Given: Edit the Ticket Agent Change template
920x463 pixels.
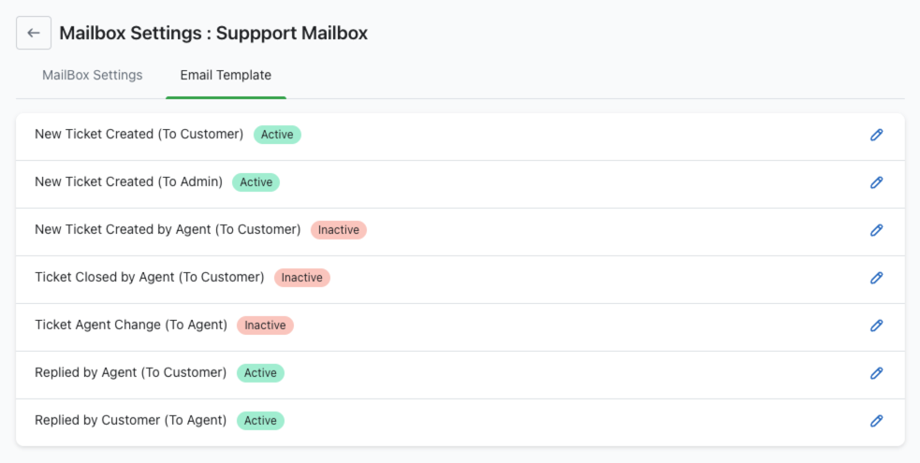Looking at the screenshot, I should (876, 326).
